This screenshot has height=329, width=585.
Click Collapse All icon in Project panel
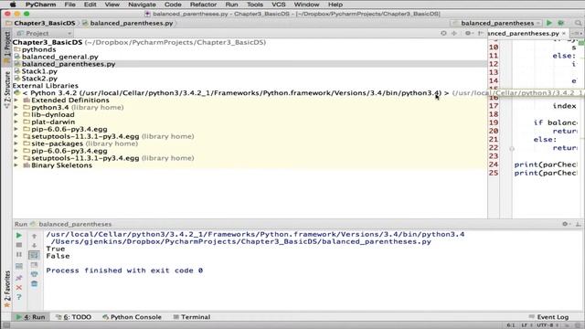coord(454,33)
